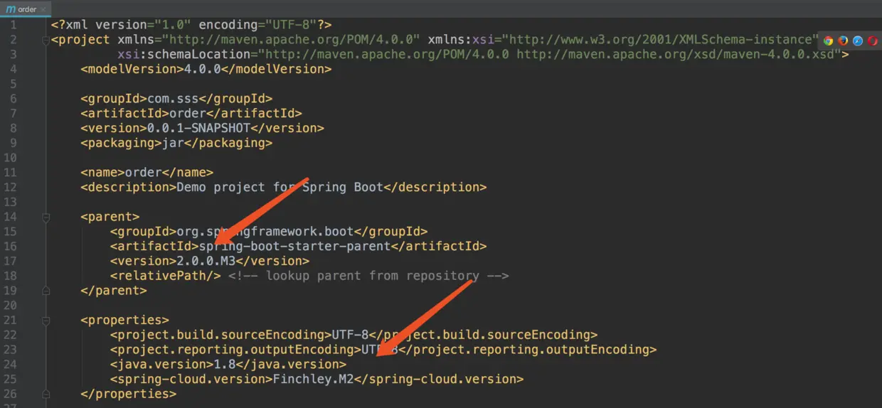Image resolution: width=882 pixels, height=408 pixels.
Task: Switch to the order editor tab
Action: tap(26, 9)
